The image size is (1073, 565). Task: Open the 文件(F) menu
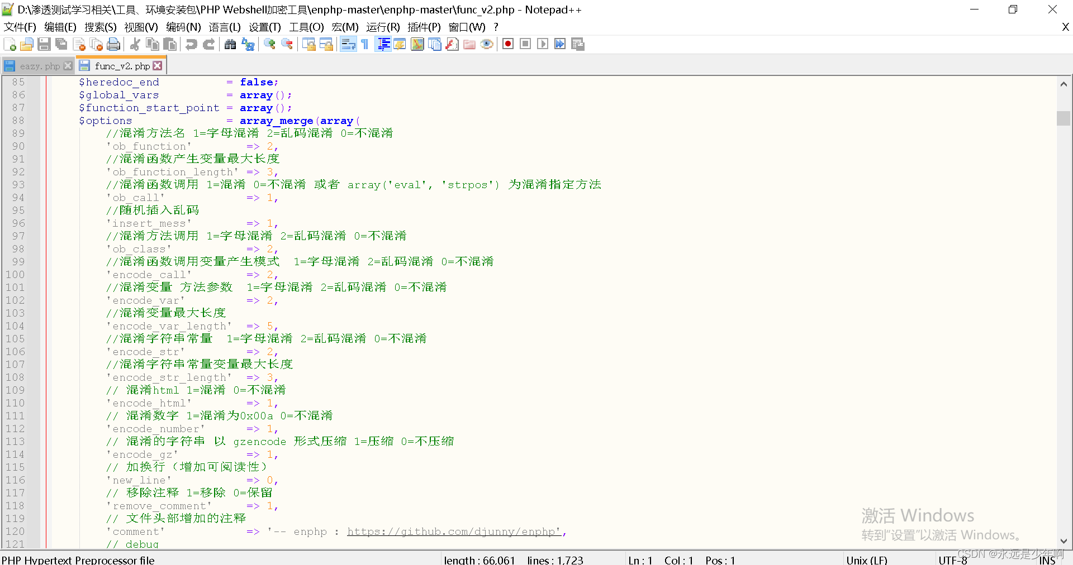coord(20,27)
